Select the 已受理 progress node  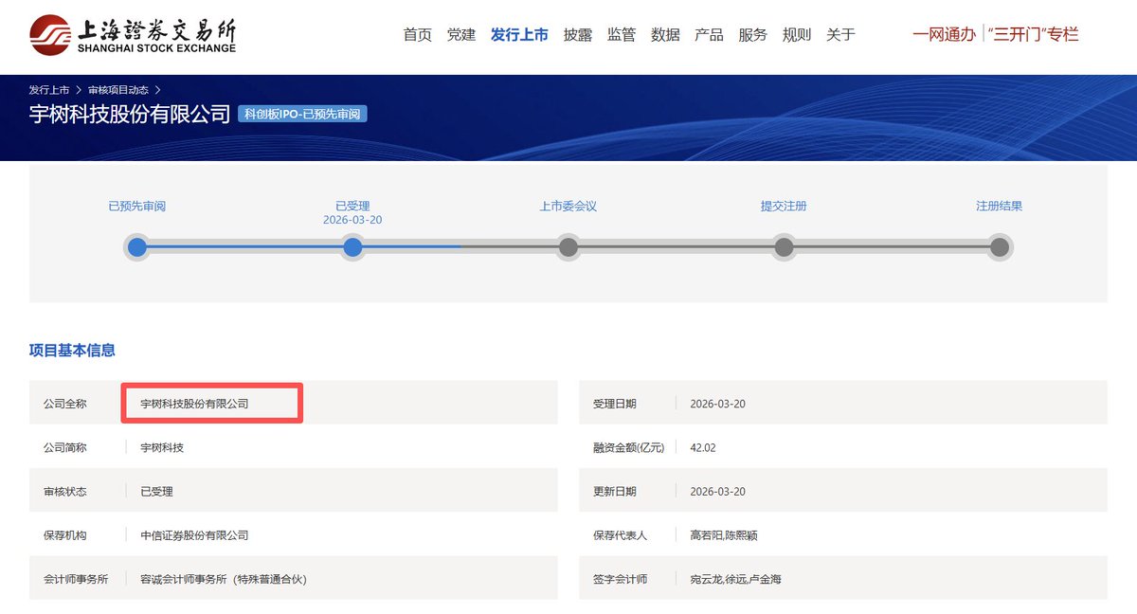pyautogui.click(x=352, y=247)
